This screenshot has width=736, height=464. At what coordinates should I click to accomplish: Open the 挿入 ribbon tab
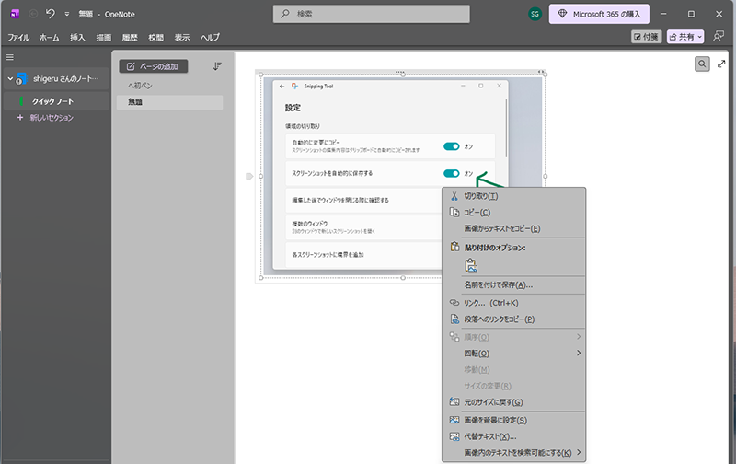tap(77, 37)
